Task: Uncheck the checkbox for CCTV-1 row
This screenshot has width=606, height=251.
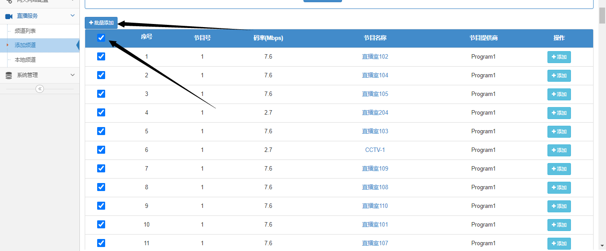Action: pos(101,150)
